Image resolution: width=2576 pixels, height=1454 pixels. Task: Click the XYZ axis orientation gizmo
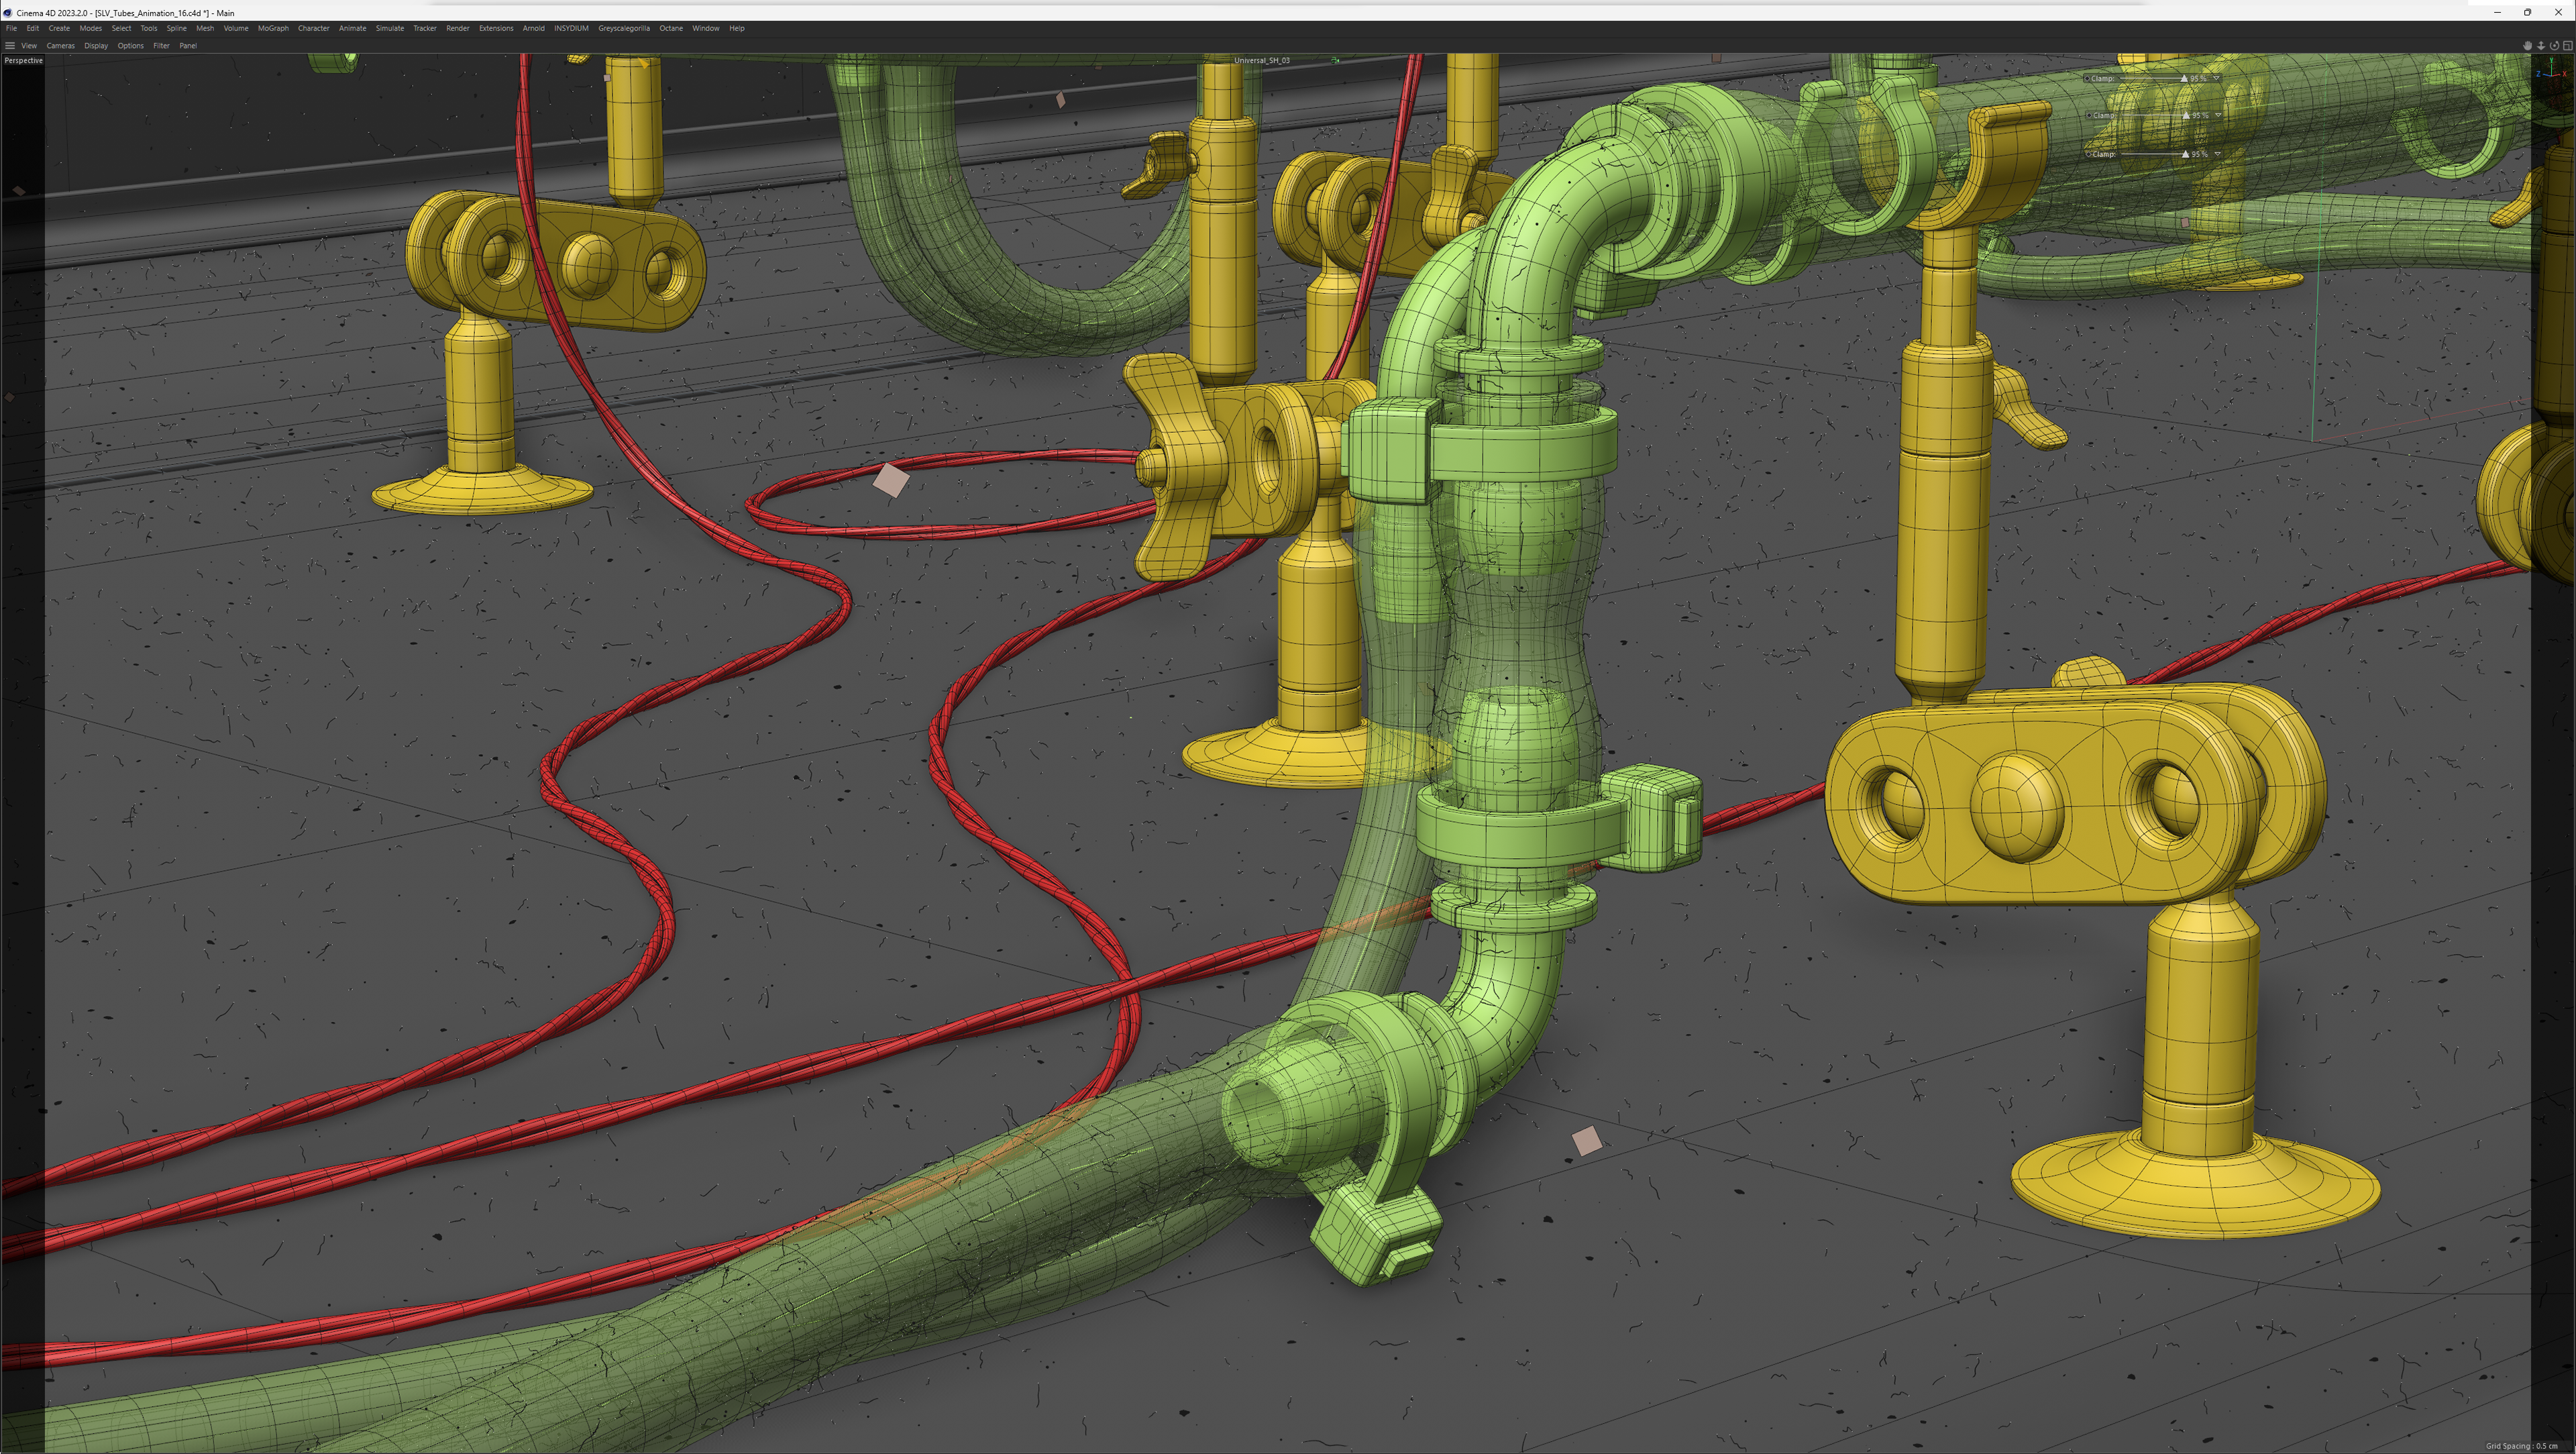(x=2552, y=72)
